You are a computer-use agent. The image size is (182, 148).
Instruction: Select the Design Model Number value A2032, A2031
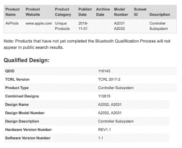(x=110, y=113)
